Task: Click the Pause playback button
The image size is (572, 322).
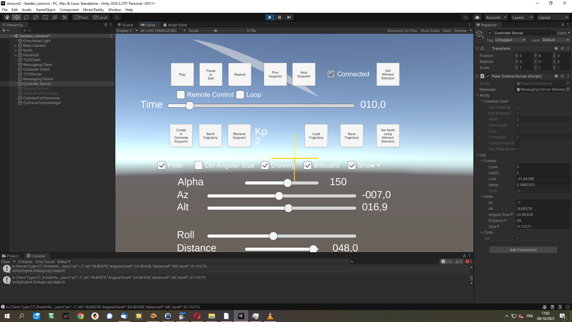Action: pos(279,17)
